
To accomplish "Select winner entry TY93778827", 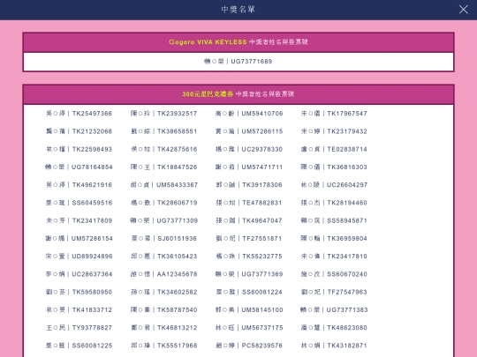I will point(79,328).
